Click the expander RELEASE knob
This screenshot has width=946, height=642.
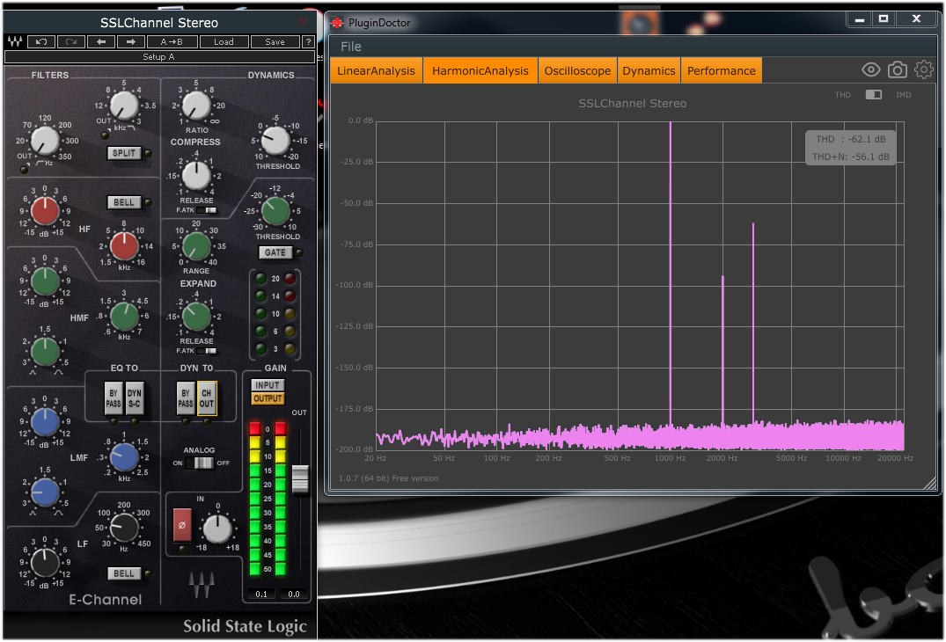pyautogui.click(x=196, y=317)
